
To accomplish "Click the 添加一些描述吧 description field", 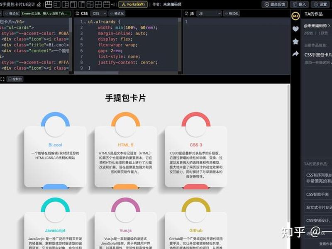I will pyautogui.click(x=317, y=63).
